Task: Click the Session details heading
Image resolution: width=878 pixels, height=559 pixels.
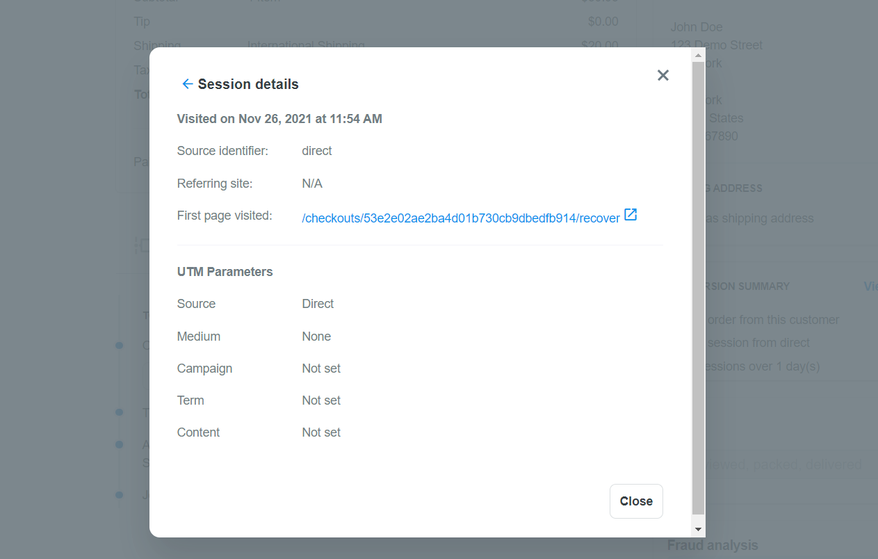Action: click(248, 84)
